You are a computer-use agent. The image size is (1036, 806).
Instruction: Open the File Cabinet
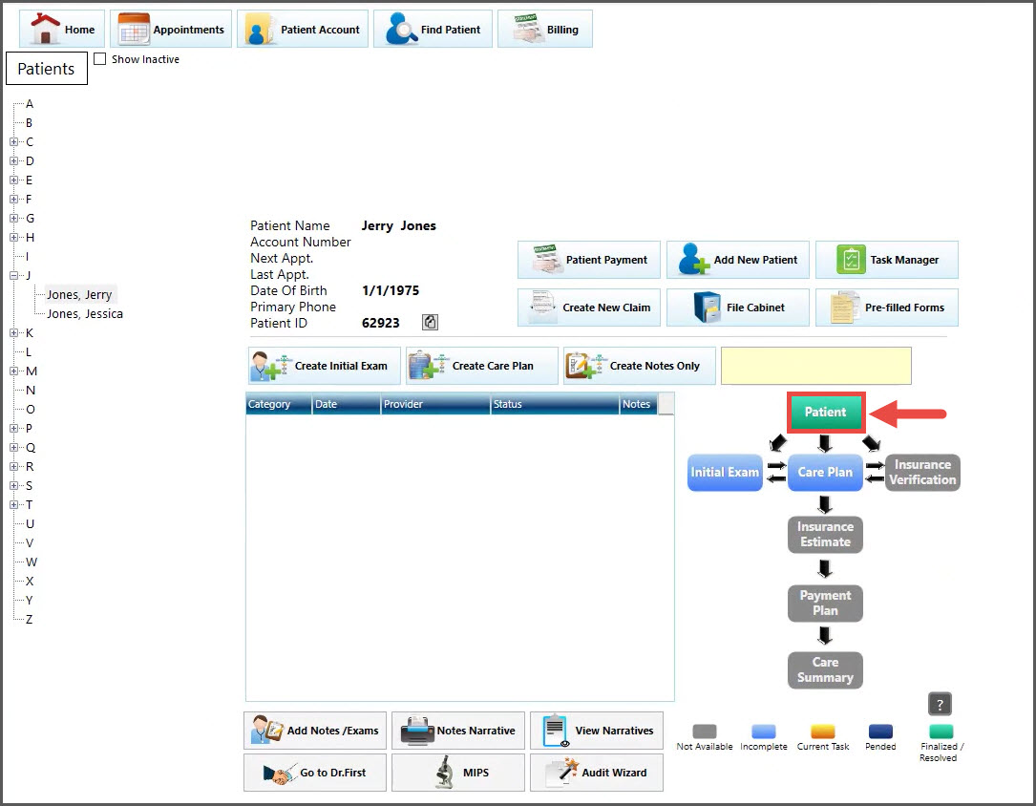(737, 308)
